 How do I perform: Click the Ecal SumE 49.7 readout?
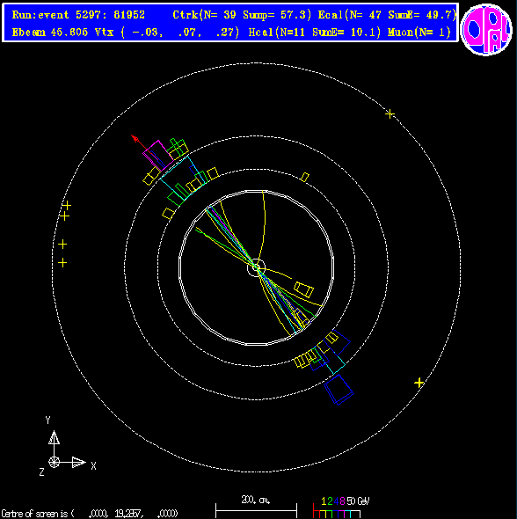click(388, 15)
